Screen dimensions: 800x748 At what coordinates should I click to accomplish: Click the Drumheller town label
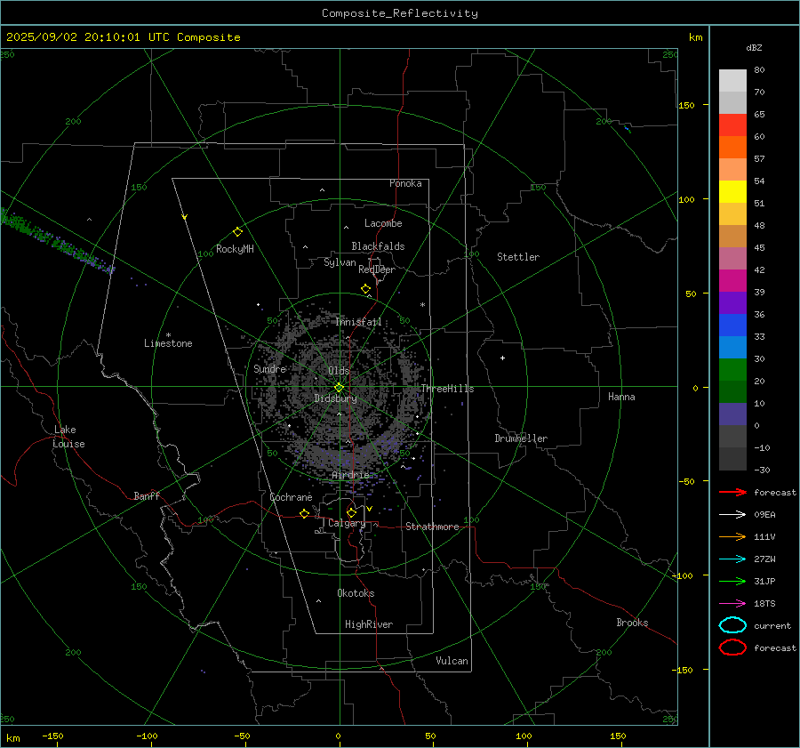[x=521, y=438]
